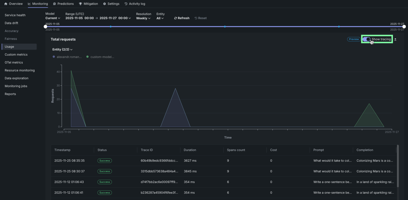This screenshot has width=408, height=200.
Task: Click the Overview home icon
Action: pos(6,4)
